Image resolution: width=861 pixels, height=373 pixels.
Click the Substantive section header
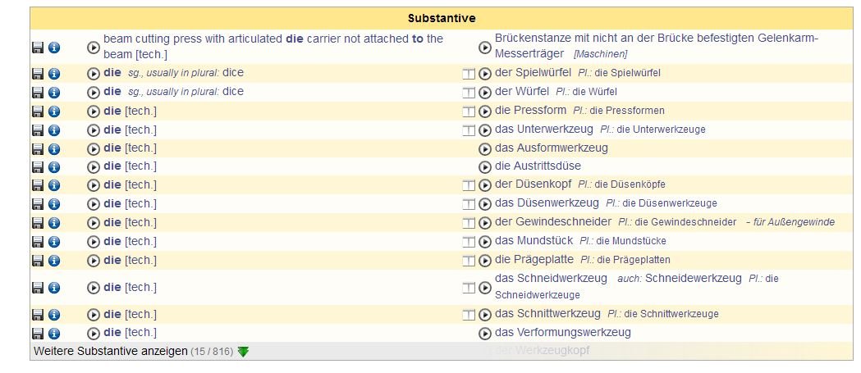tap(442, 18)
